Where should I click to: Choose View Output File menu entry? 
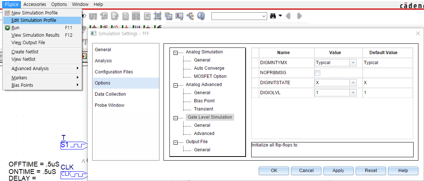[42, 43]
